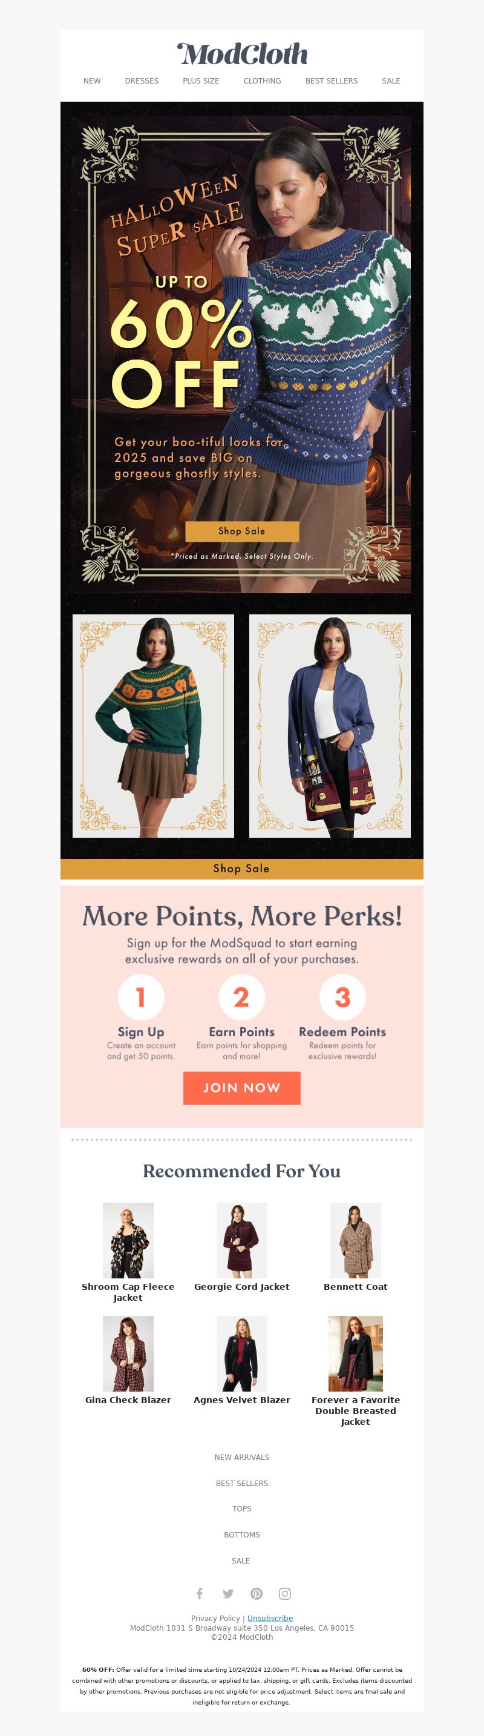Screen dimensions: 484x1736
Task: Click the ModCloth logo at top
Action: pos(243,54)
